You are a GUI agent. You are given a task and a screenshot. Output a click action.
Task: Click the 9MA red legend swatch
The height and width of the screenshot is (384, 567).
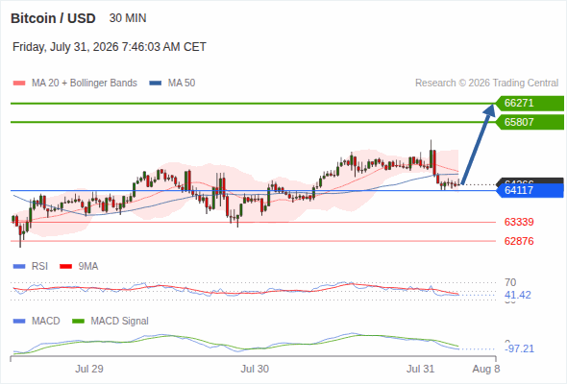[65, 267]
